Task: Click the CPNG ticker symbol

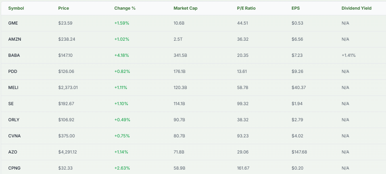Action: coord(14,168)
